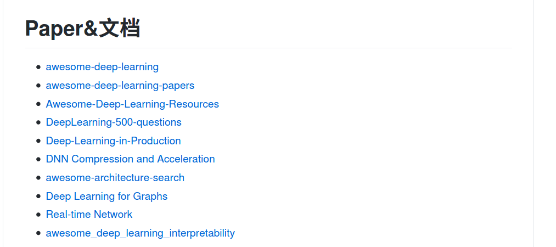Viewport: 556px width, 247px height.
Task: Click the bullet beside Real-time Network
Action: click(x=38, y=215)
